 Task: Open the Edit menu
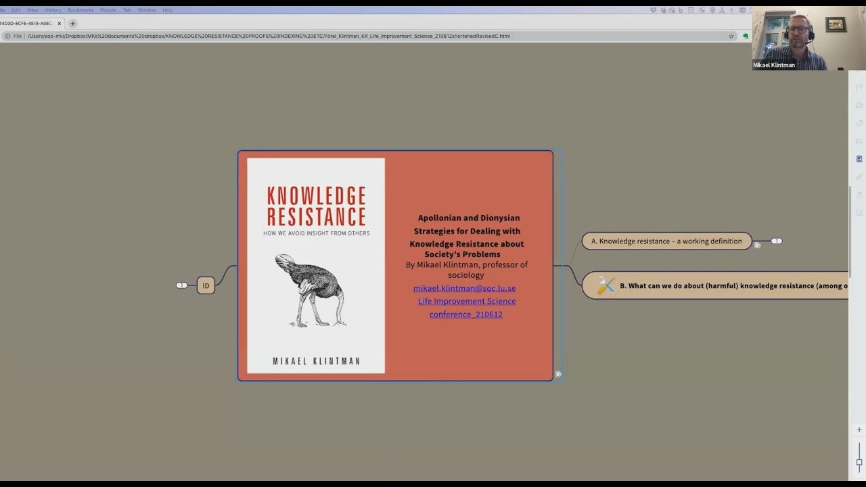coord(16,10)
